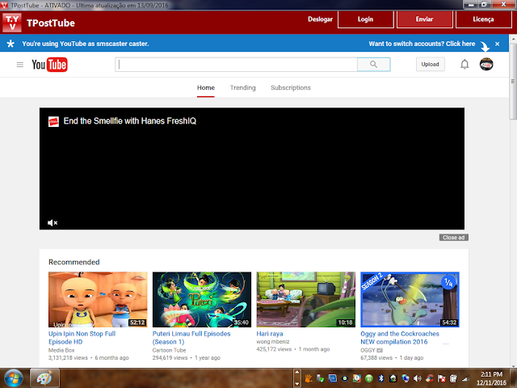Open 'Hari raya' video title link
The image size is (517, 388).
click(x=269, y=334)
